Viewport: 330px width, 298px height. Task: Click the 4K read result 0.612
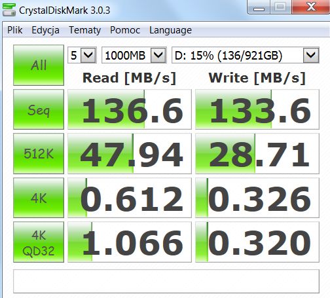[130, 198]
